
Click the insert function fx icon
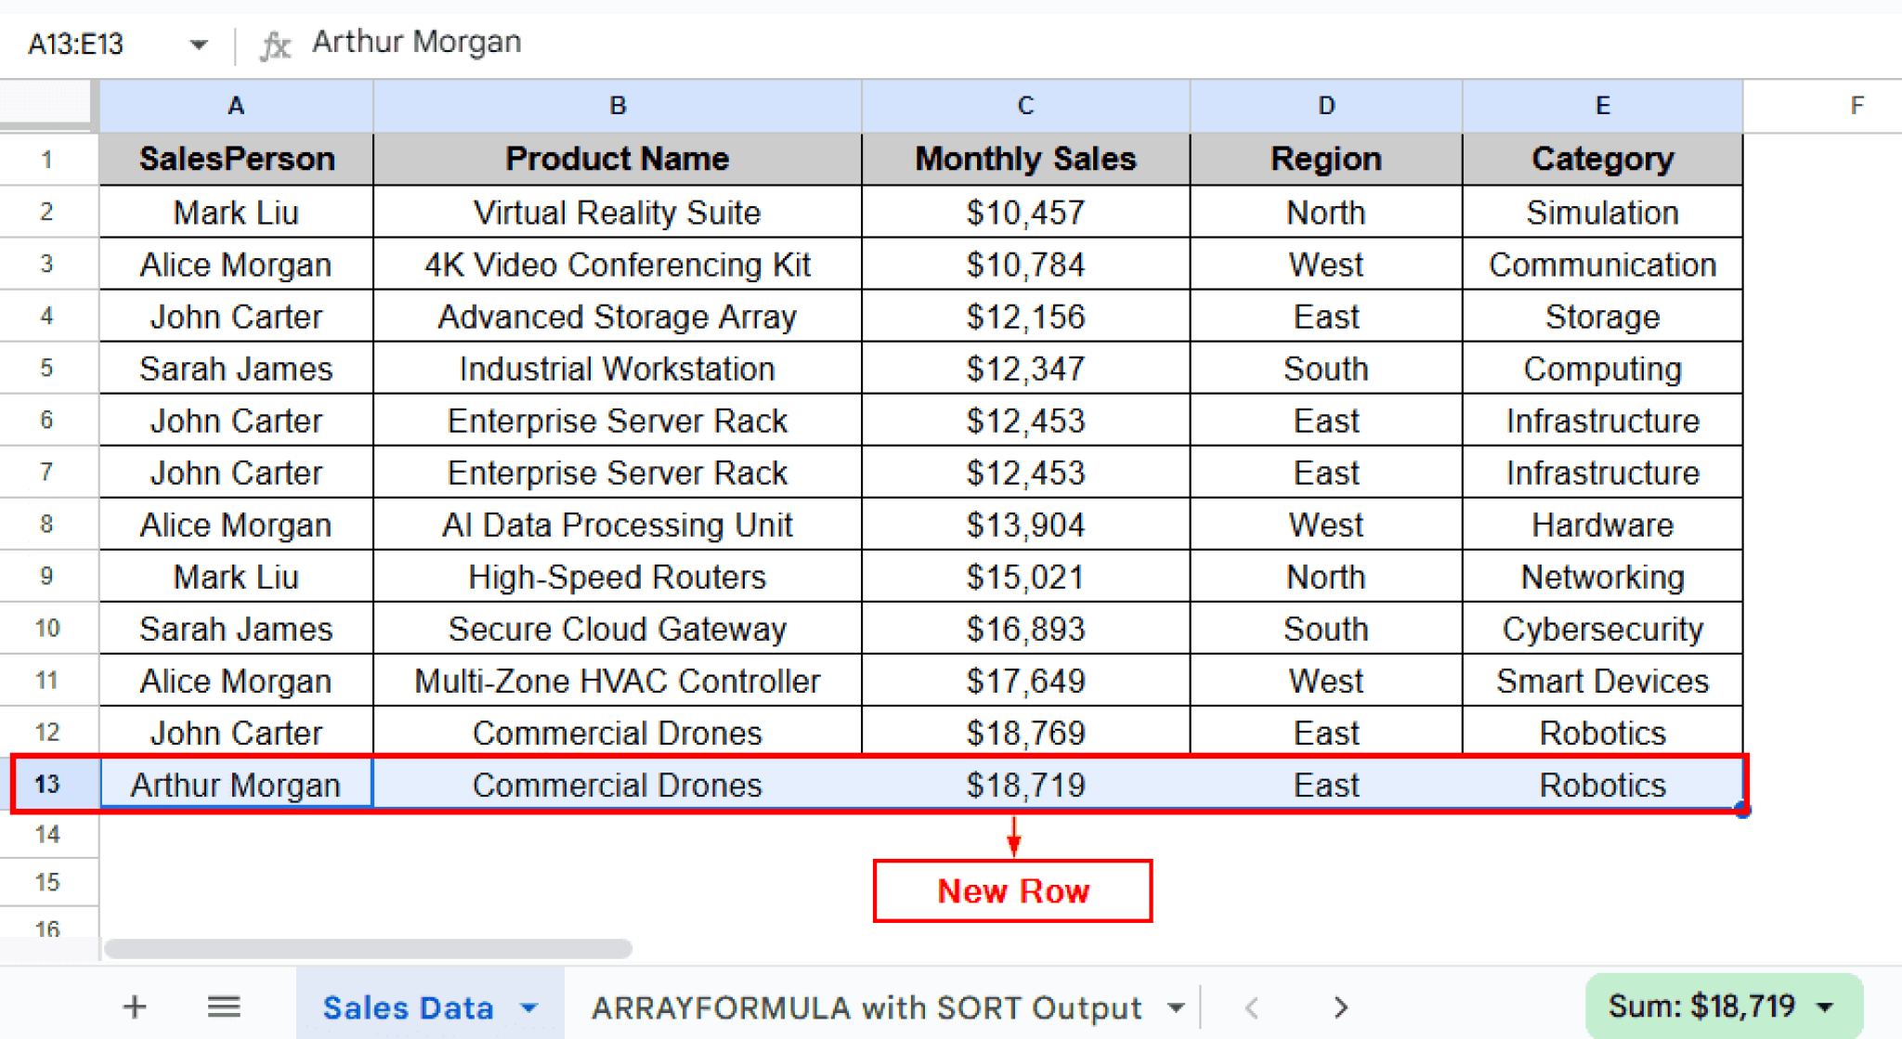coord(275,42)
